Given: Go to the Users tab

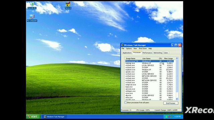Looking at the screenshot, I should [166, 53].
